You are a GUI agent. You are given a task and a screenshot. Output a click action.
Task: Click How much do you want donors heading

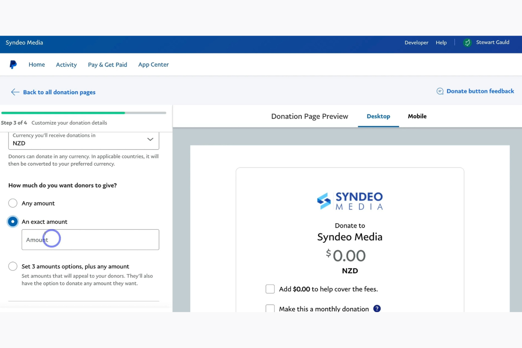pos(62,185)
